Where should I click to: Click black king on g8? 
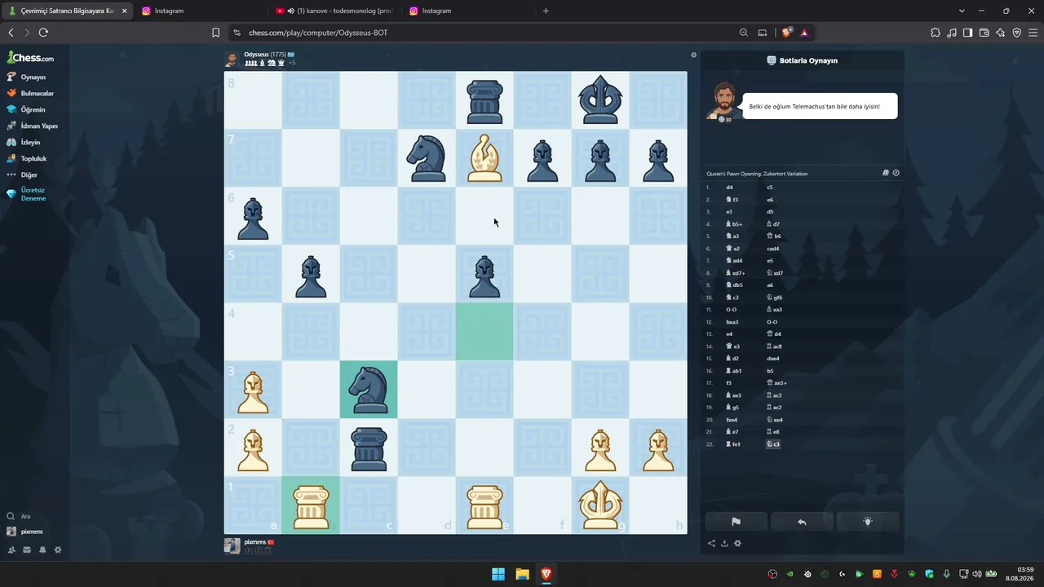[x=600, y=100]
